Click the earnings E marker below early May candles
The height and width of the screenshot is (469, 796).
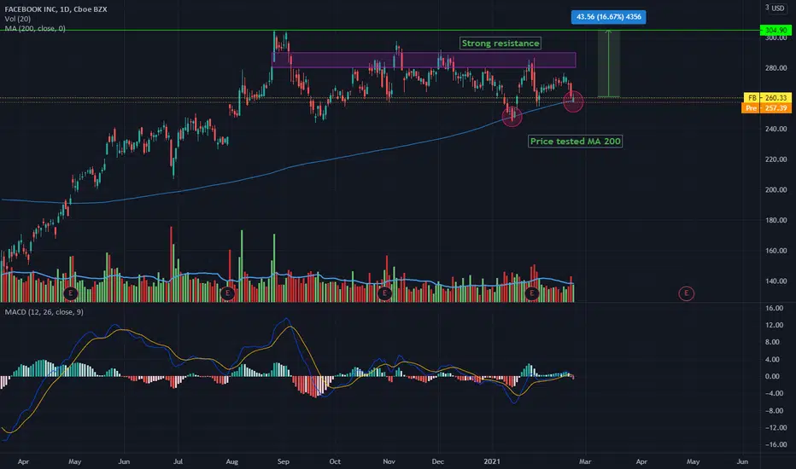[x=71, y=293]
